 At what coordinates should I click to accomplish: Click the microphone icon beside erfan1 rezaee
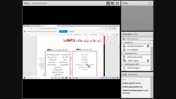(148, 61)
